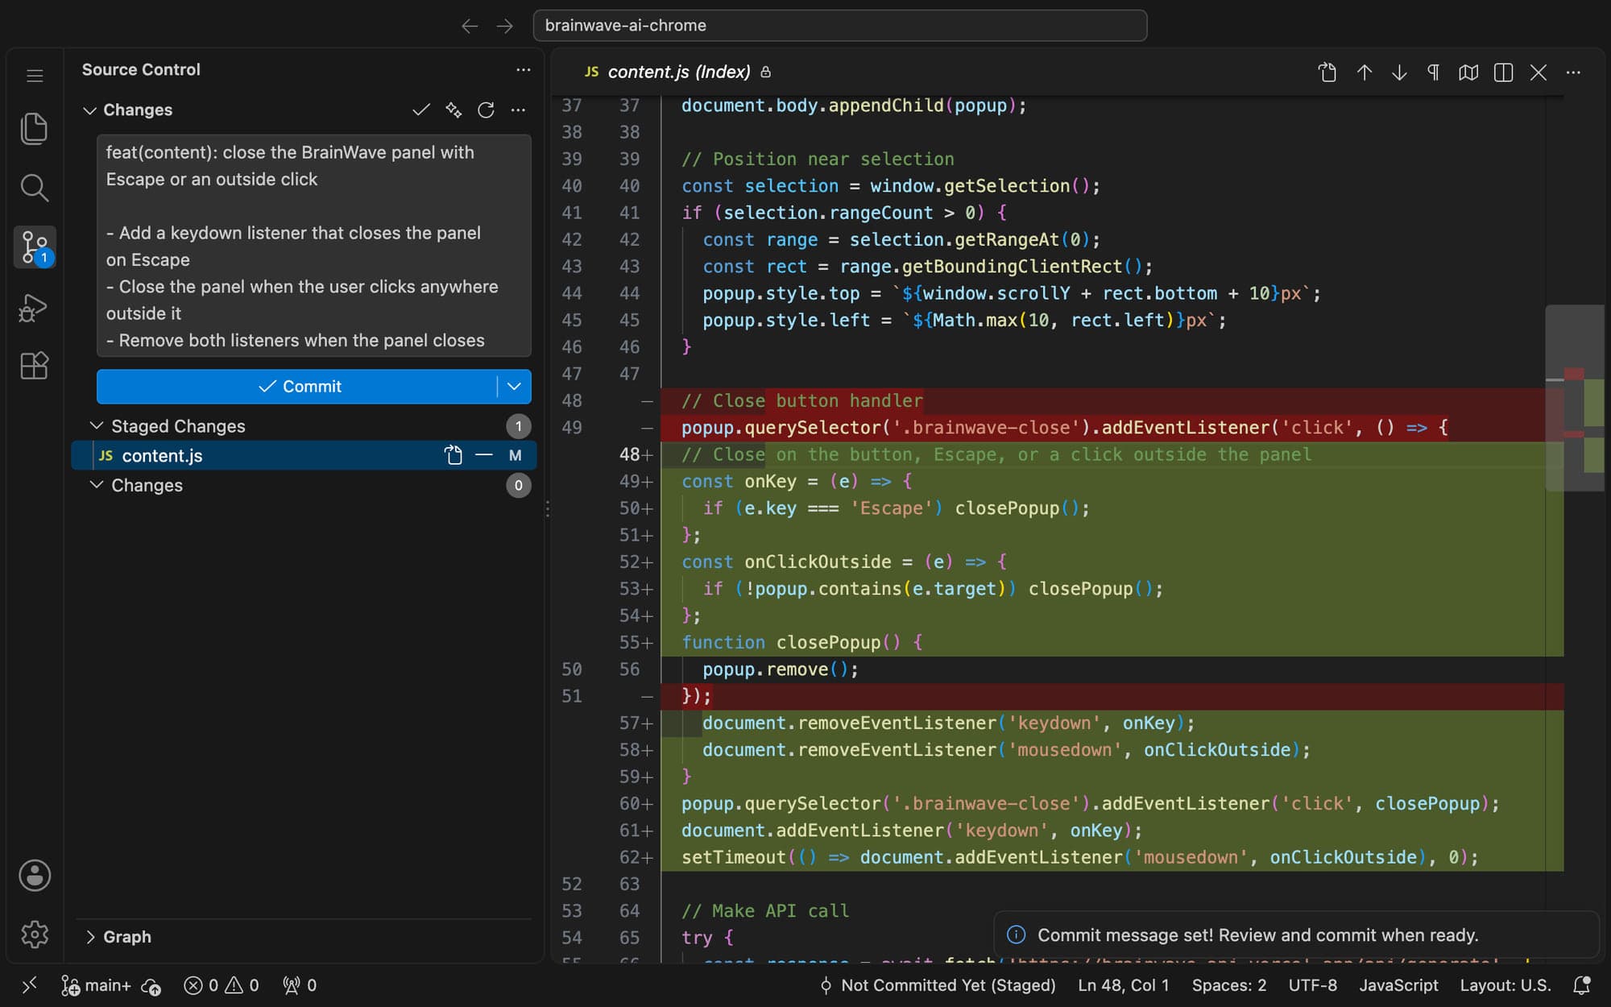This screenshot has width=1611, height=1007.
Task: Open more actions in Changes header
Action: click(x=518, y=110)
